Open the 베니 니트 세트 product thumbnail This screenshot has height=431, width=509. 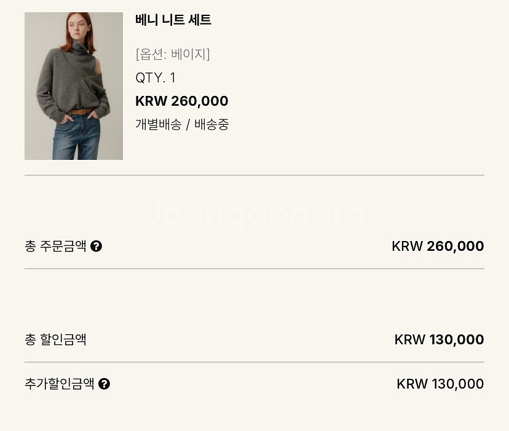pyautogui.click(x=74, y=86)
